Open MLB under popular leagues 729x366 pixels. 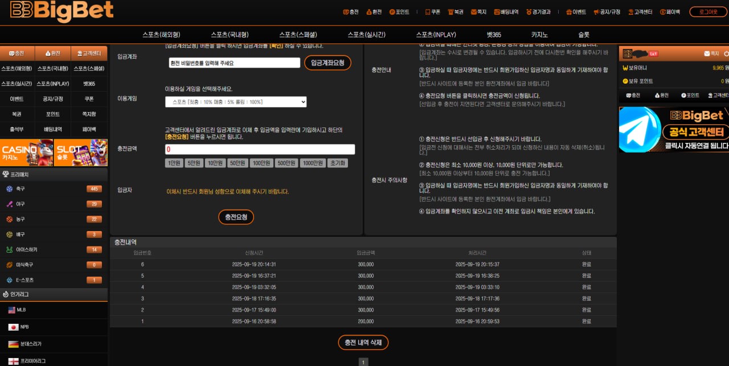coord(21,310)
